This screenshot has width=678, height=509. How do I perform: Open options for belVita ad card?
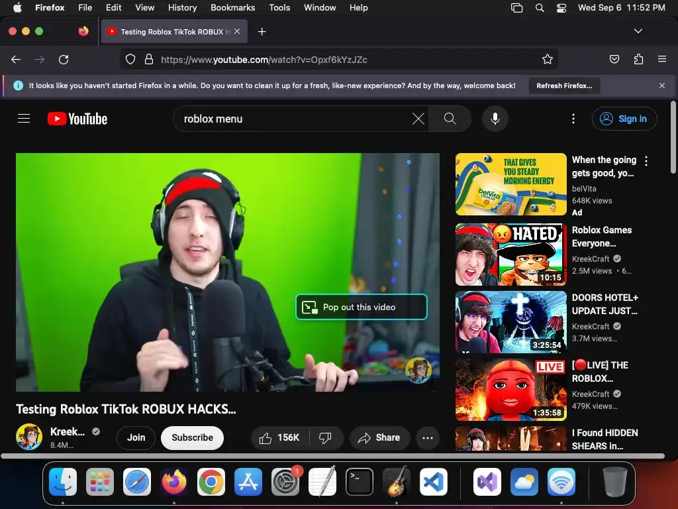pos(646,161)
